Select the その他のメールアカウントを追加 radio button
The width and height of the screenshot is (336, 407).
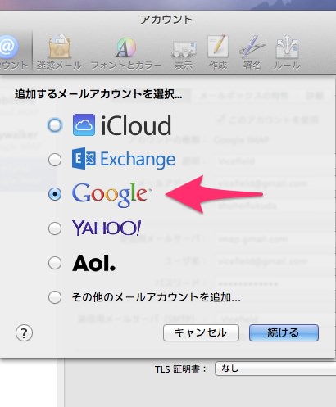(55, 297)
